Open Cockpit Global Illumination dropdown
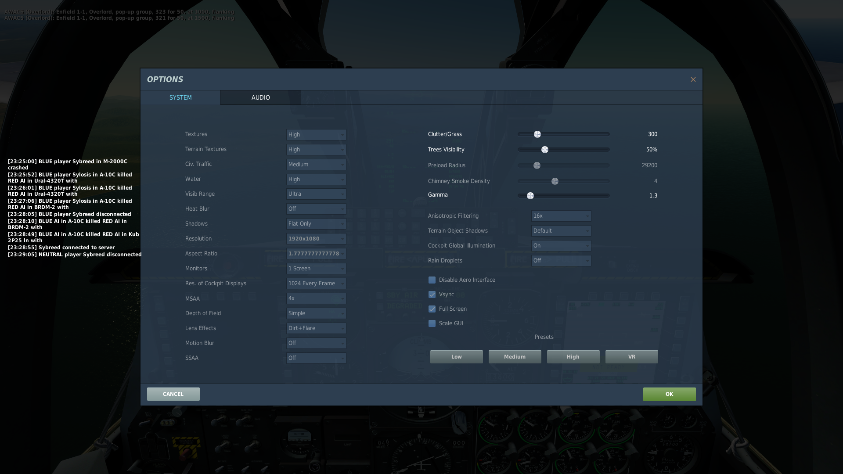The image size is (843, 474). click(561, 246)
